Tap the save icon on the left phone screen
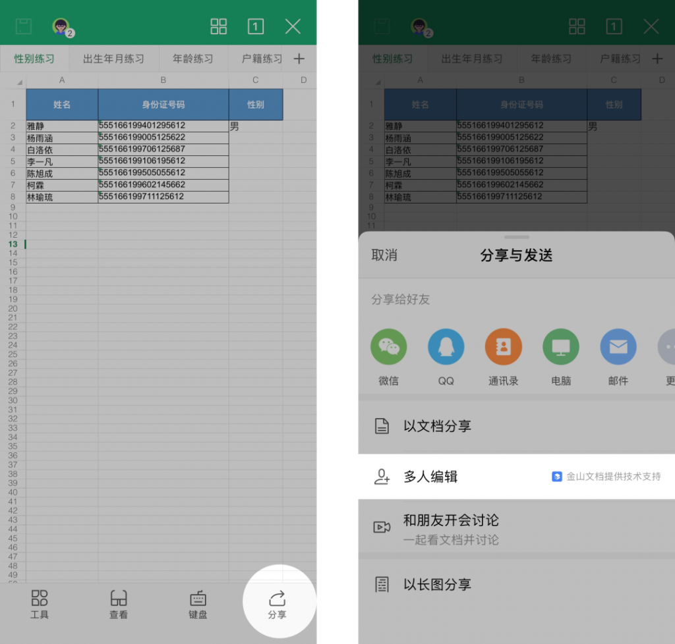This screenshot has height=644, width=675. (x=24, y=26)
